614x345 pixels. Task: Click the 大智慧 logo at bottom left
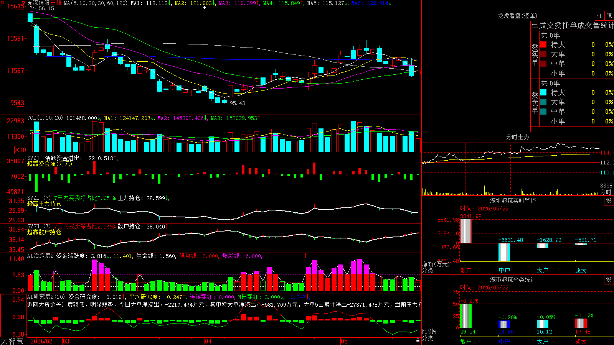coord(12,341)
